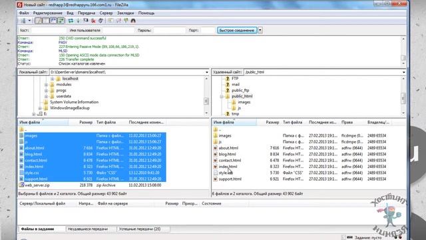Click the message log scrollbar thumb
The height and width of the screenshot is (240, 426).
pyautogui.click(x=403, y=58)
